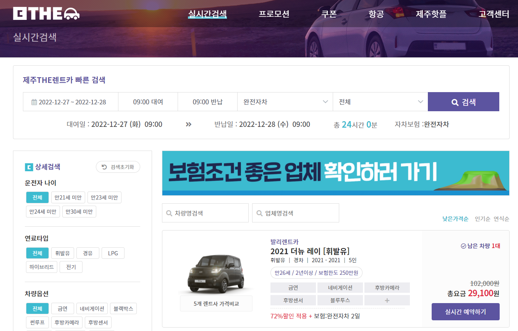
Task: Open the date range picker 2022-12-27 ~ 2022-12-28
Action: coord(71,102)
